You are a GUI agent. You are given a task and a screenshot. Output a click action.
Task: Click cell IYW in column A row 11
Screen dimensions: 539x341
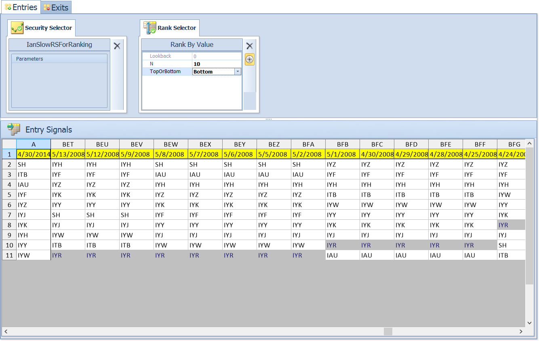34,255
